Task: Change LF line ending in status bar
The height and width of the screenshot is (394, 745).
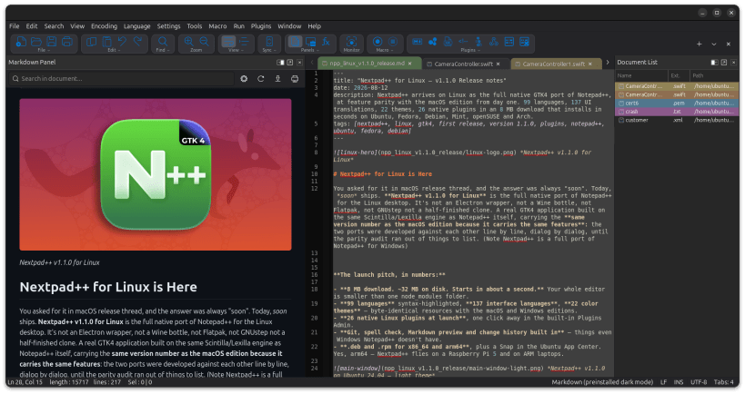Action: pyautogui.click(x=663, y=382)
